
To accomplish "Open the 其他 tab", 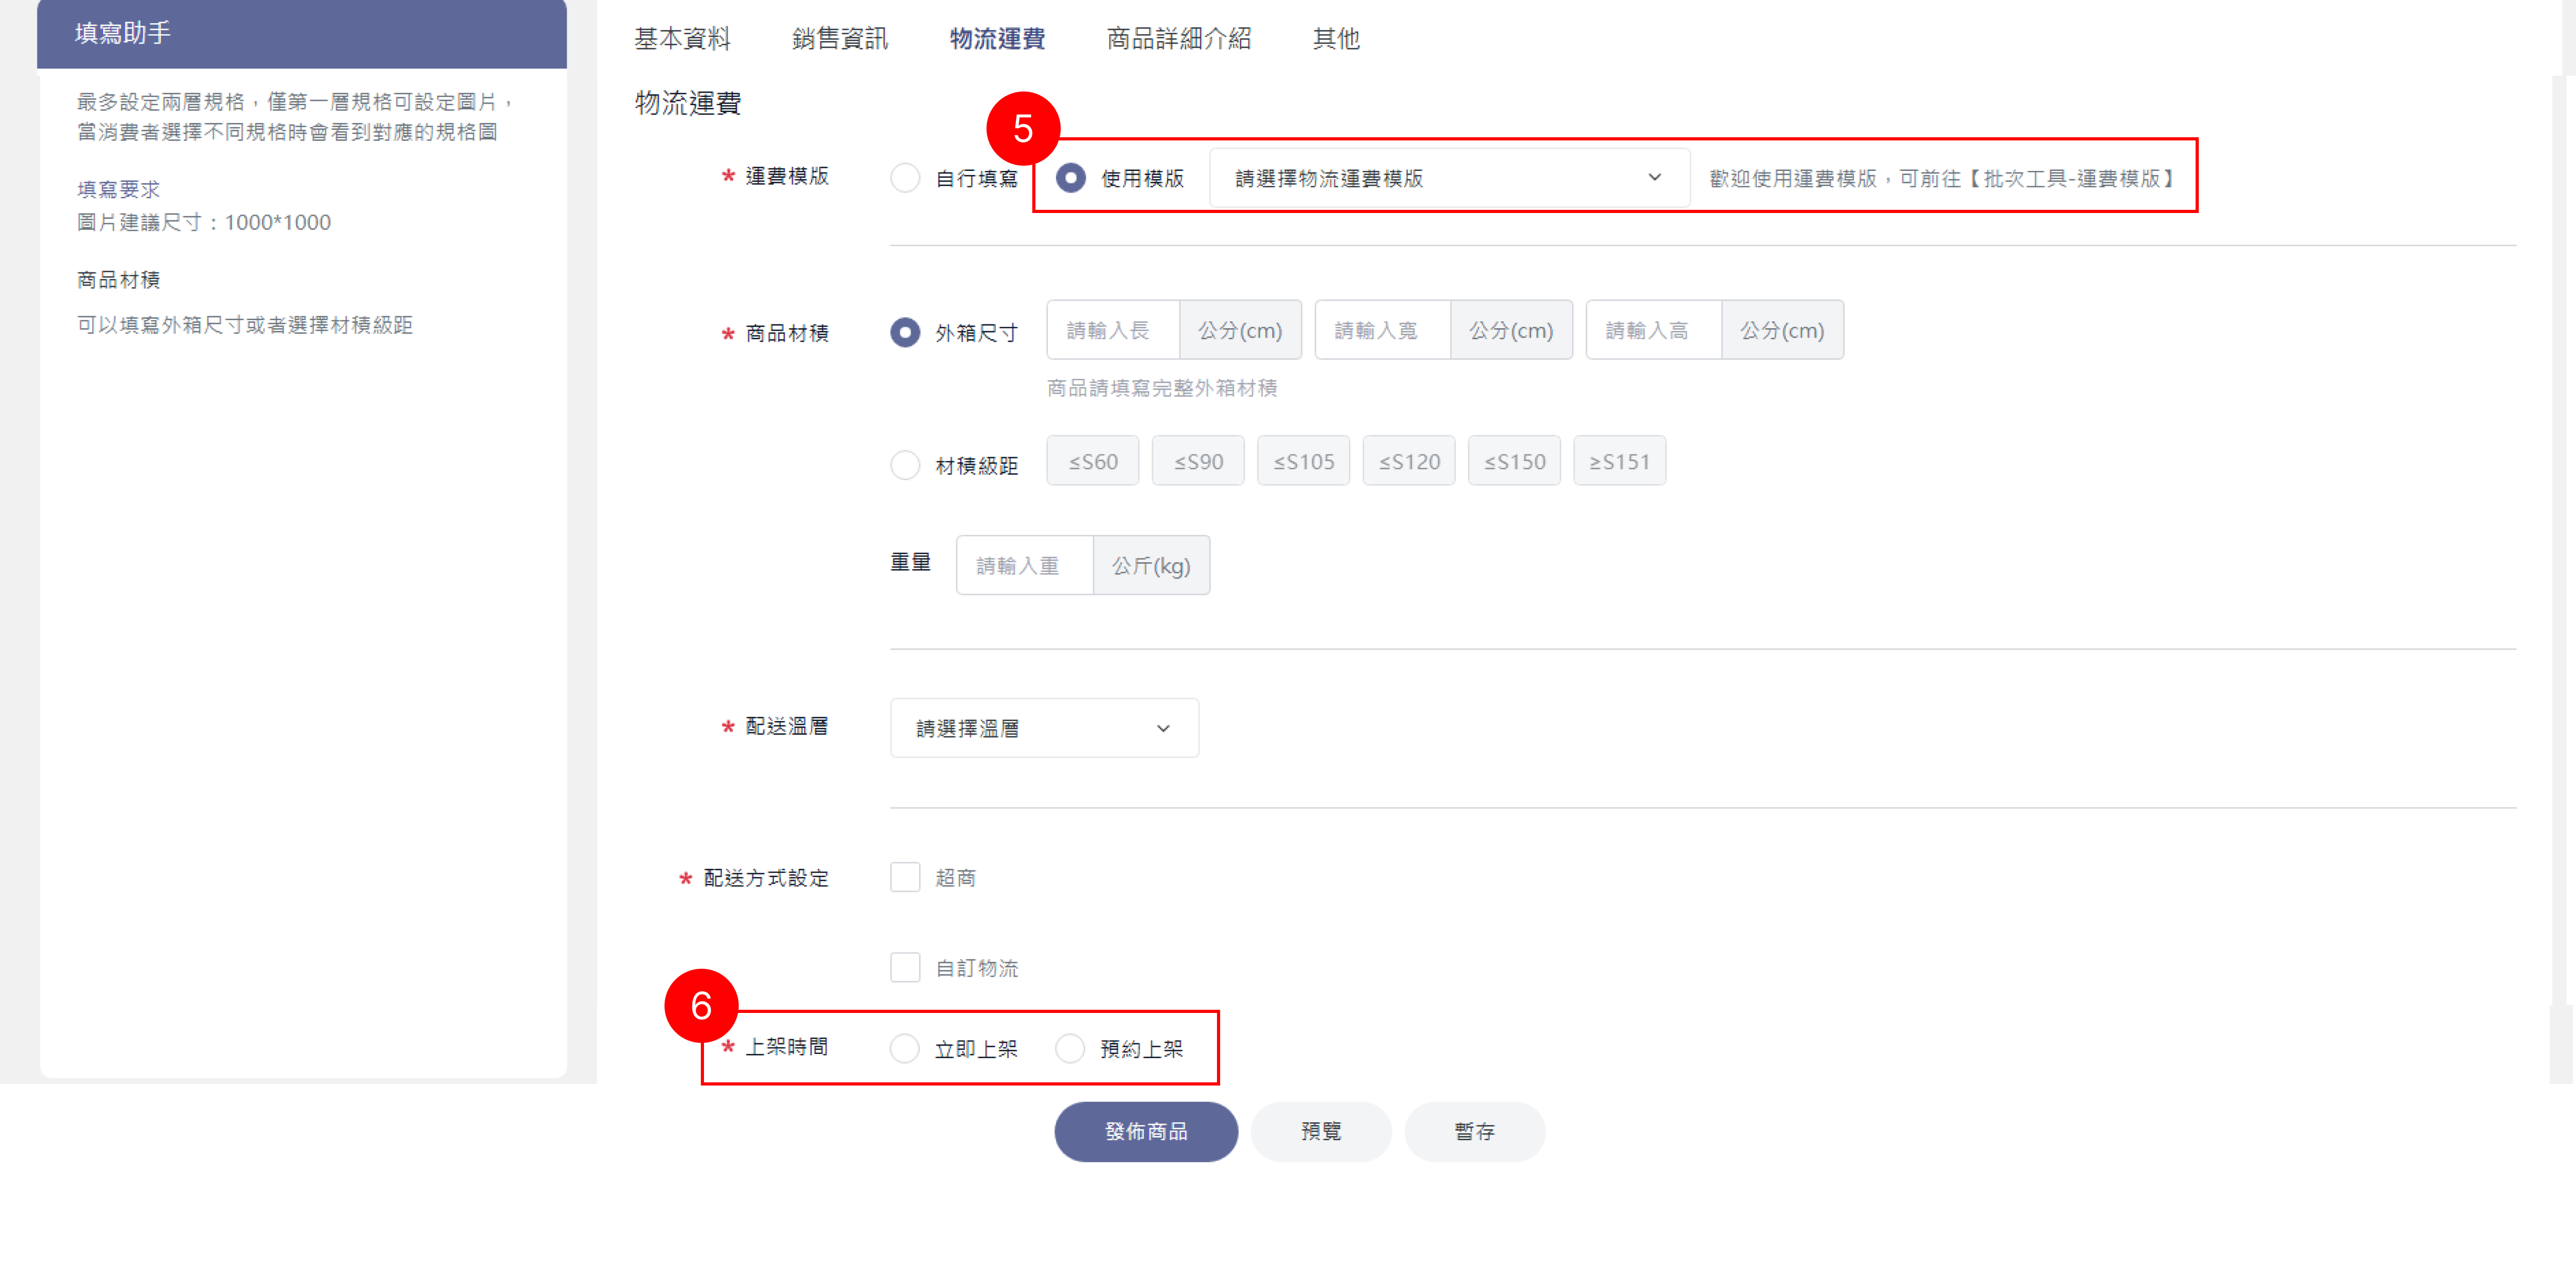I will 1336,39.
